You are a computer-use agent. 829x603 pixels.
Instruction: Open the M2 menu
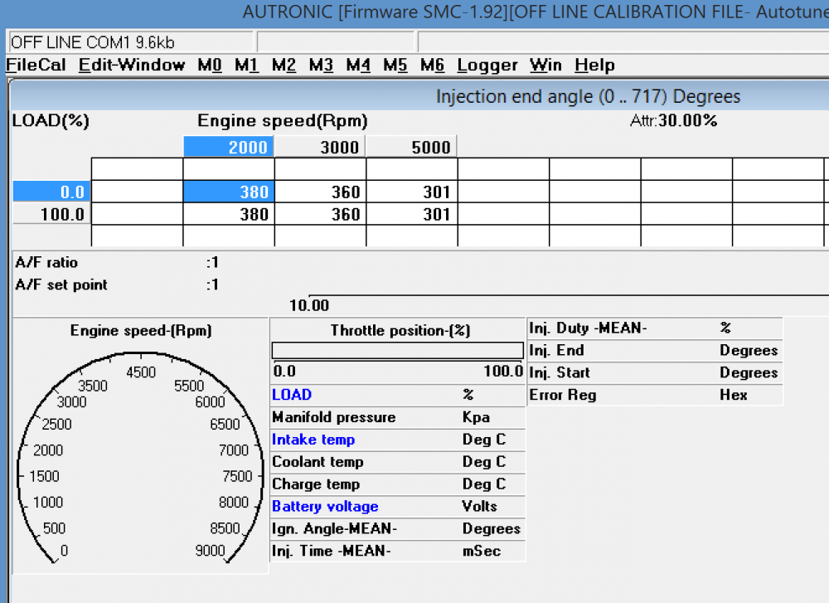tap(284, 65)
